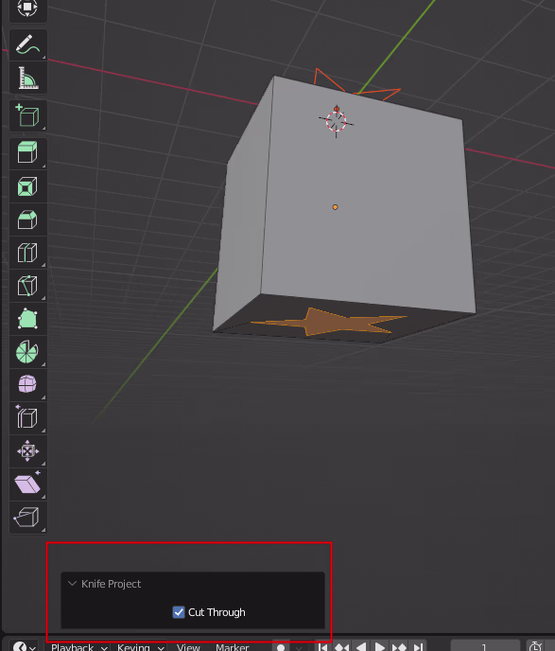Viewport: 555px width, 651px height.
Task: Select the Rip Region tool
Action: 27,518
